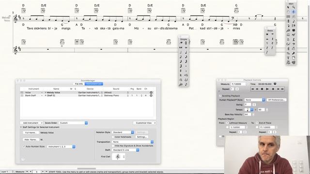
Task: Select the magnifier Zoom tool in Main palette
Action: coord(294,7)
